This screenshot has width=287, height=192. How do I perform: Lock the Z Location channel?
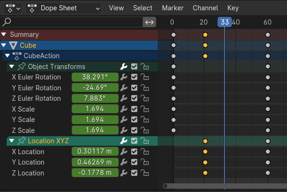(x=144, y=173)
